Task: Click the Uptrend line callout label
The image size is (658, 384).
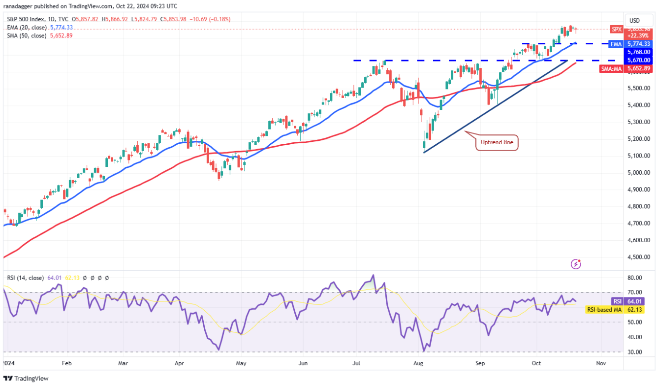Action: 497,142
